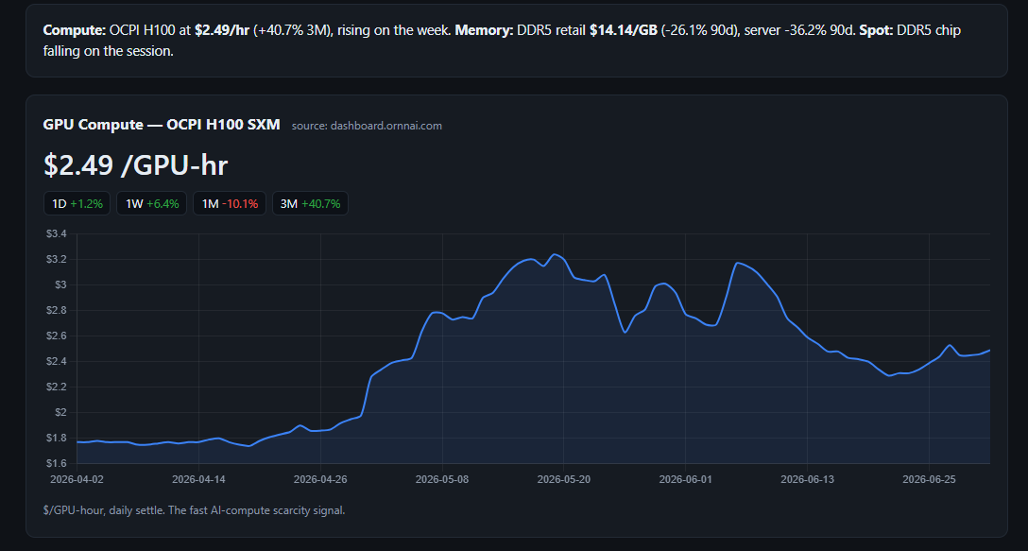Click the $3 y-axis label
The image size is (1028, 551).
click(61, 284)
